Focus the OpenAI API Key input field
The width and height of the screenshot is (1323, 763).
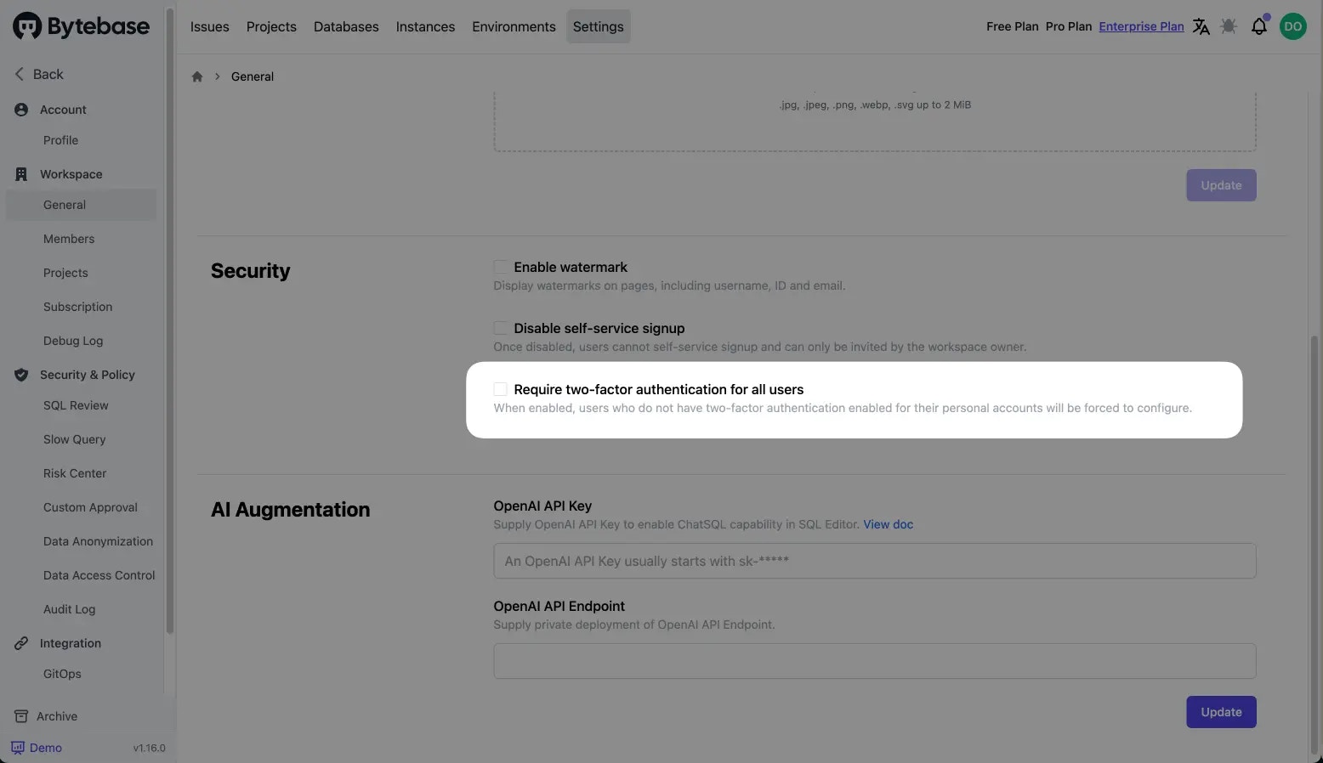(874, 561)
